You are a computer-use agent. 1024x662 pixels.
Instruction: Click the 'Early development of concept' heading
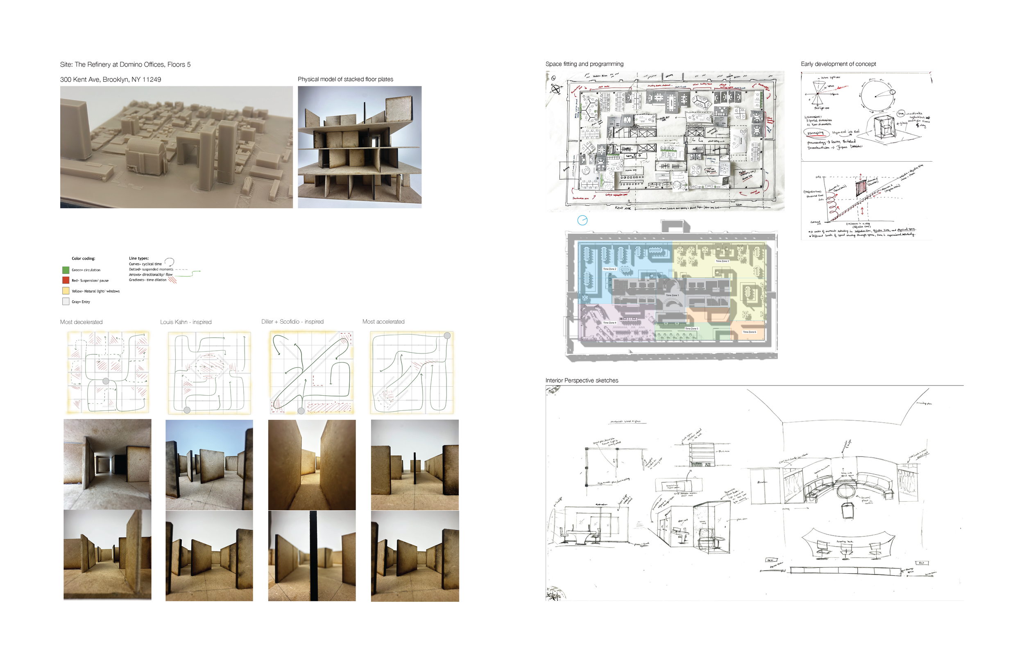point(838,64)
